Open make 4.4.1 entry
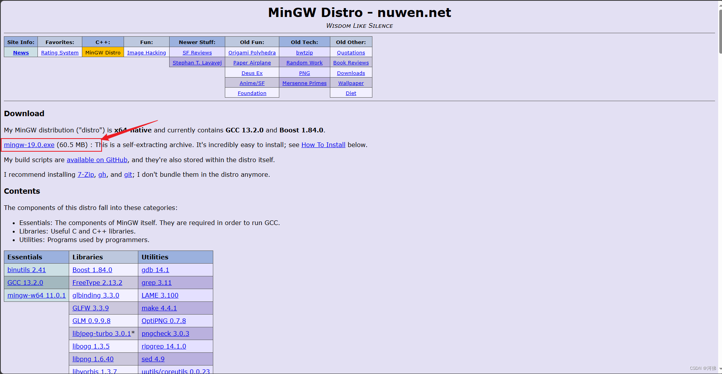 159,308
